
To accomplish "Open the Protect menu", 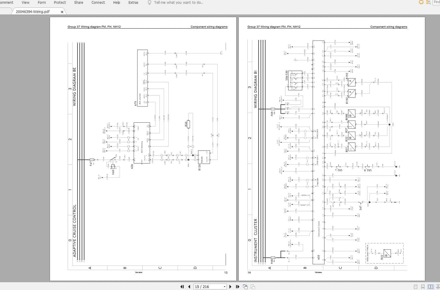I will point(60,2).
